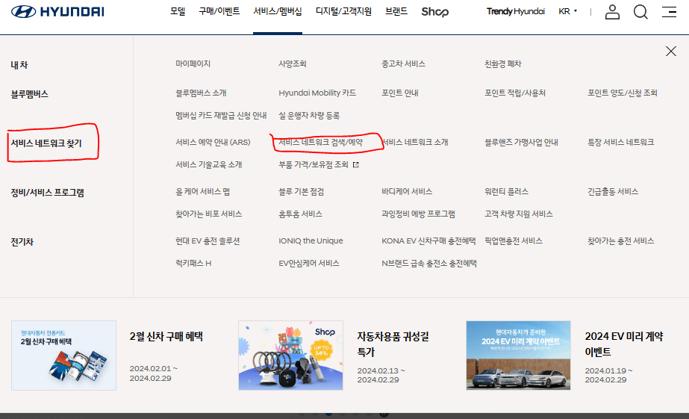Open 서비스 네트워크 소개 link
Image resolution: width=689 pixels, height=419 pixels.
415,142
